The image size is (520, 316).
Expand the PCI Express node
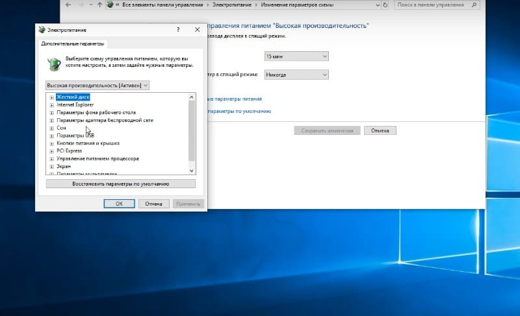point(51,151)
